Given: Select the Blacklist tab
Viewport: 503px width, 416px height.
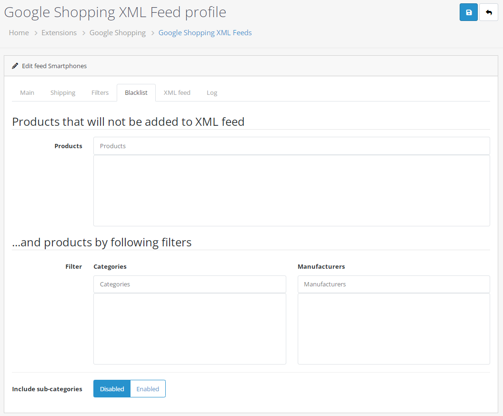Looking at the screenshot, I should coord(136,93).
